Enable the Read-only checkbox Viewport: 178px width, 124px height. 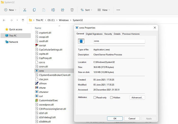point(95,97)
